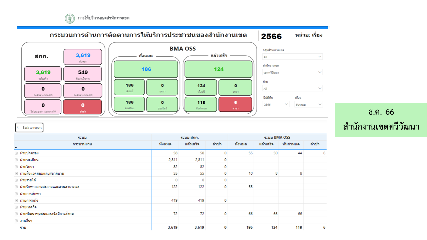Expand the ฝ่ายทะเบียน row
This screenshot has height=240, width=427.
[16, 160]
